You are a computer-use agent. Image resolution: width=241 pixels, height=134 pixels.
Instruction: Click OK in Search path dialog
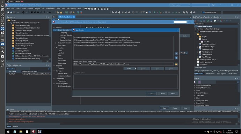tap(152, 94)
